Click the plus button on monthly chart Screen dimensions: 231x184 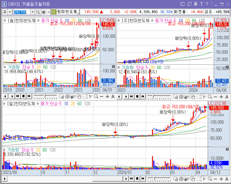coord(107,97)
